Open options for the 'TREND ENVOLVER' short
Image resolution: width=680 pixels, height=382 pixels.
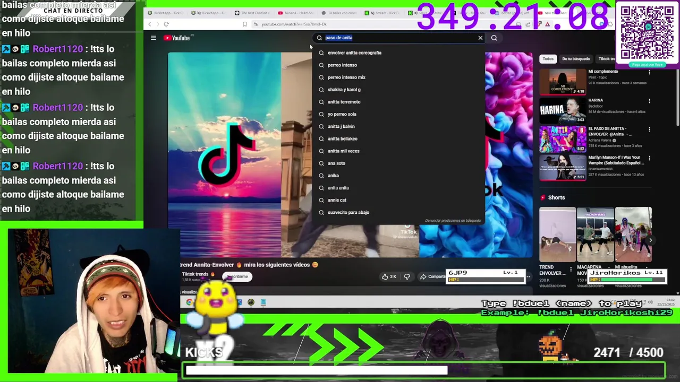[x=571, y=269]
